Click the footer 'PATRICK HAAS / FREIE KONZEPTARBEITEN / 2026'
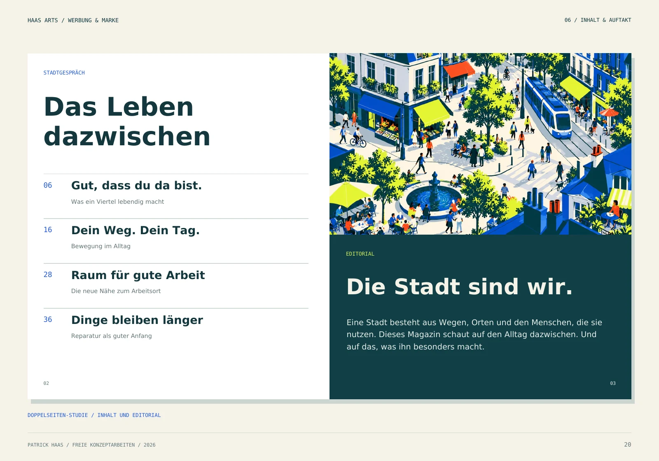Screen dimensions: 659x461 [91, 445]
